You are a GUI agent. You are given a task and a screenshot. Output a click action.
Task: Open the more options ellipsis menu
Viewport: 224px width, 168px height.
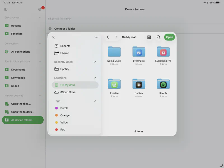click(x=96, y=37)
